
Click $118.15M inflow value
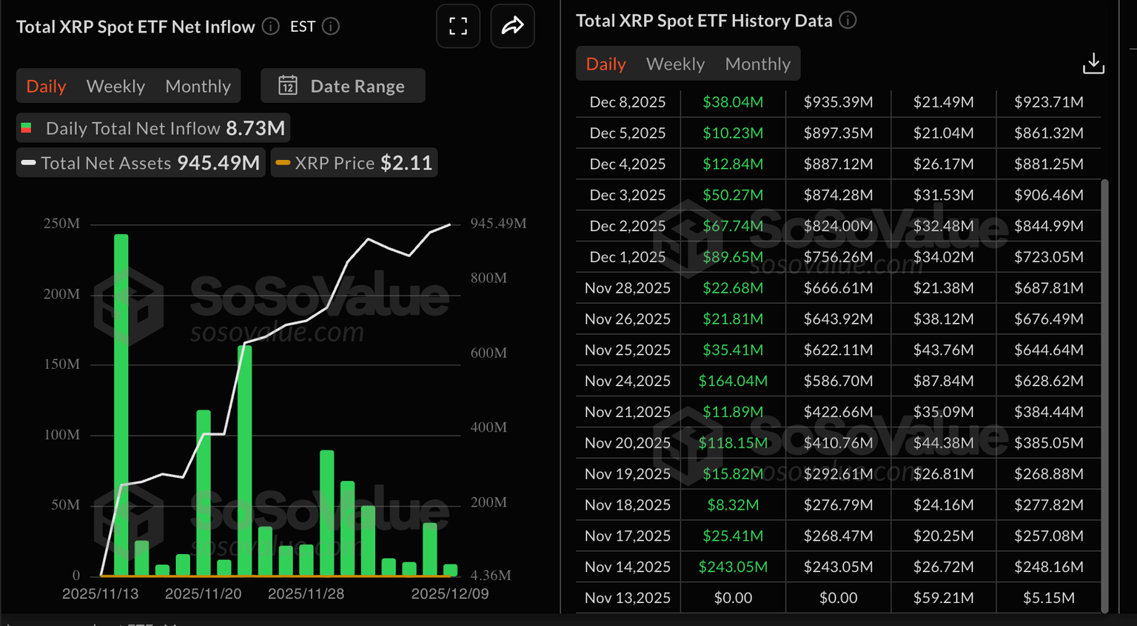[733, 443]
